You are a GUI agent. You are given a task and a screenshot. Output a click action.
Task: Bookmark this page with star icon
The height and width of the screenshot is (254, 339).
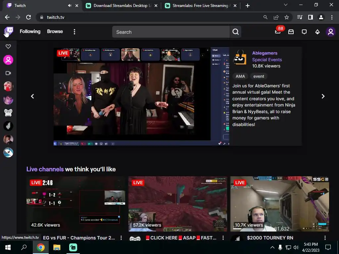pyautogui.click(x=287, y=17)
